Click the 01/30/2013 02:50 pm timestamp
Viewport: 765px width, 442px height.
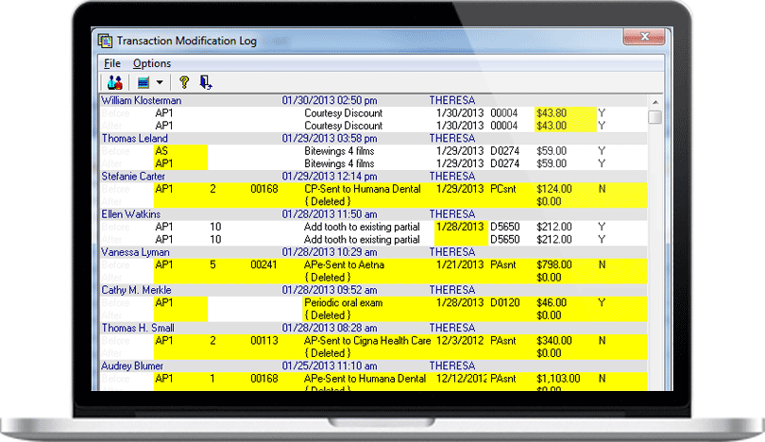click(x=330, y=100)
